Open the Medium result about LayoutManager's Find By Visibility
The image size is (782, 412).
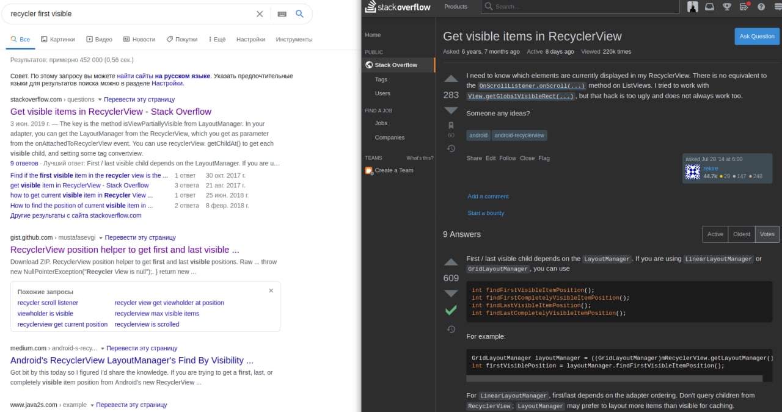132,360
